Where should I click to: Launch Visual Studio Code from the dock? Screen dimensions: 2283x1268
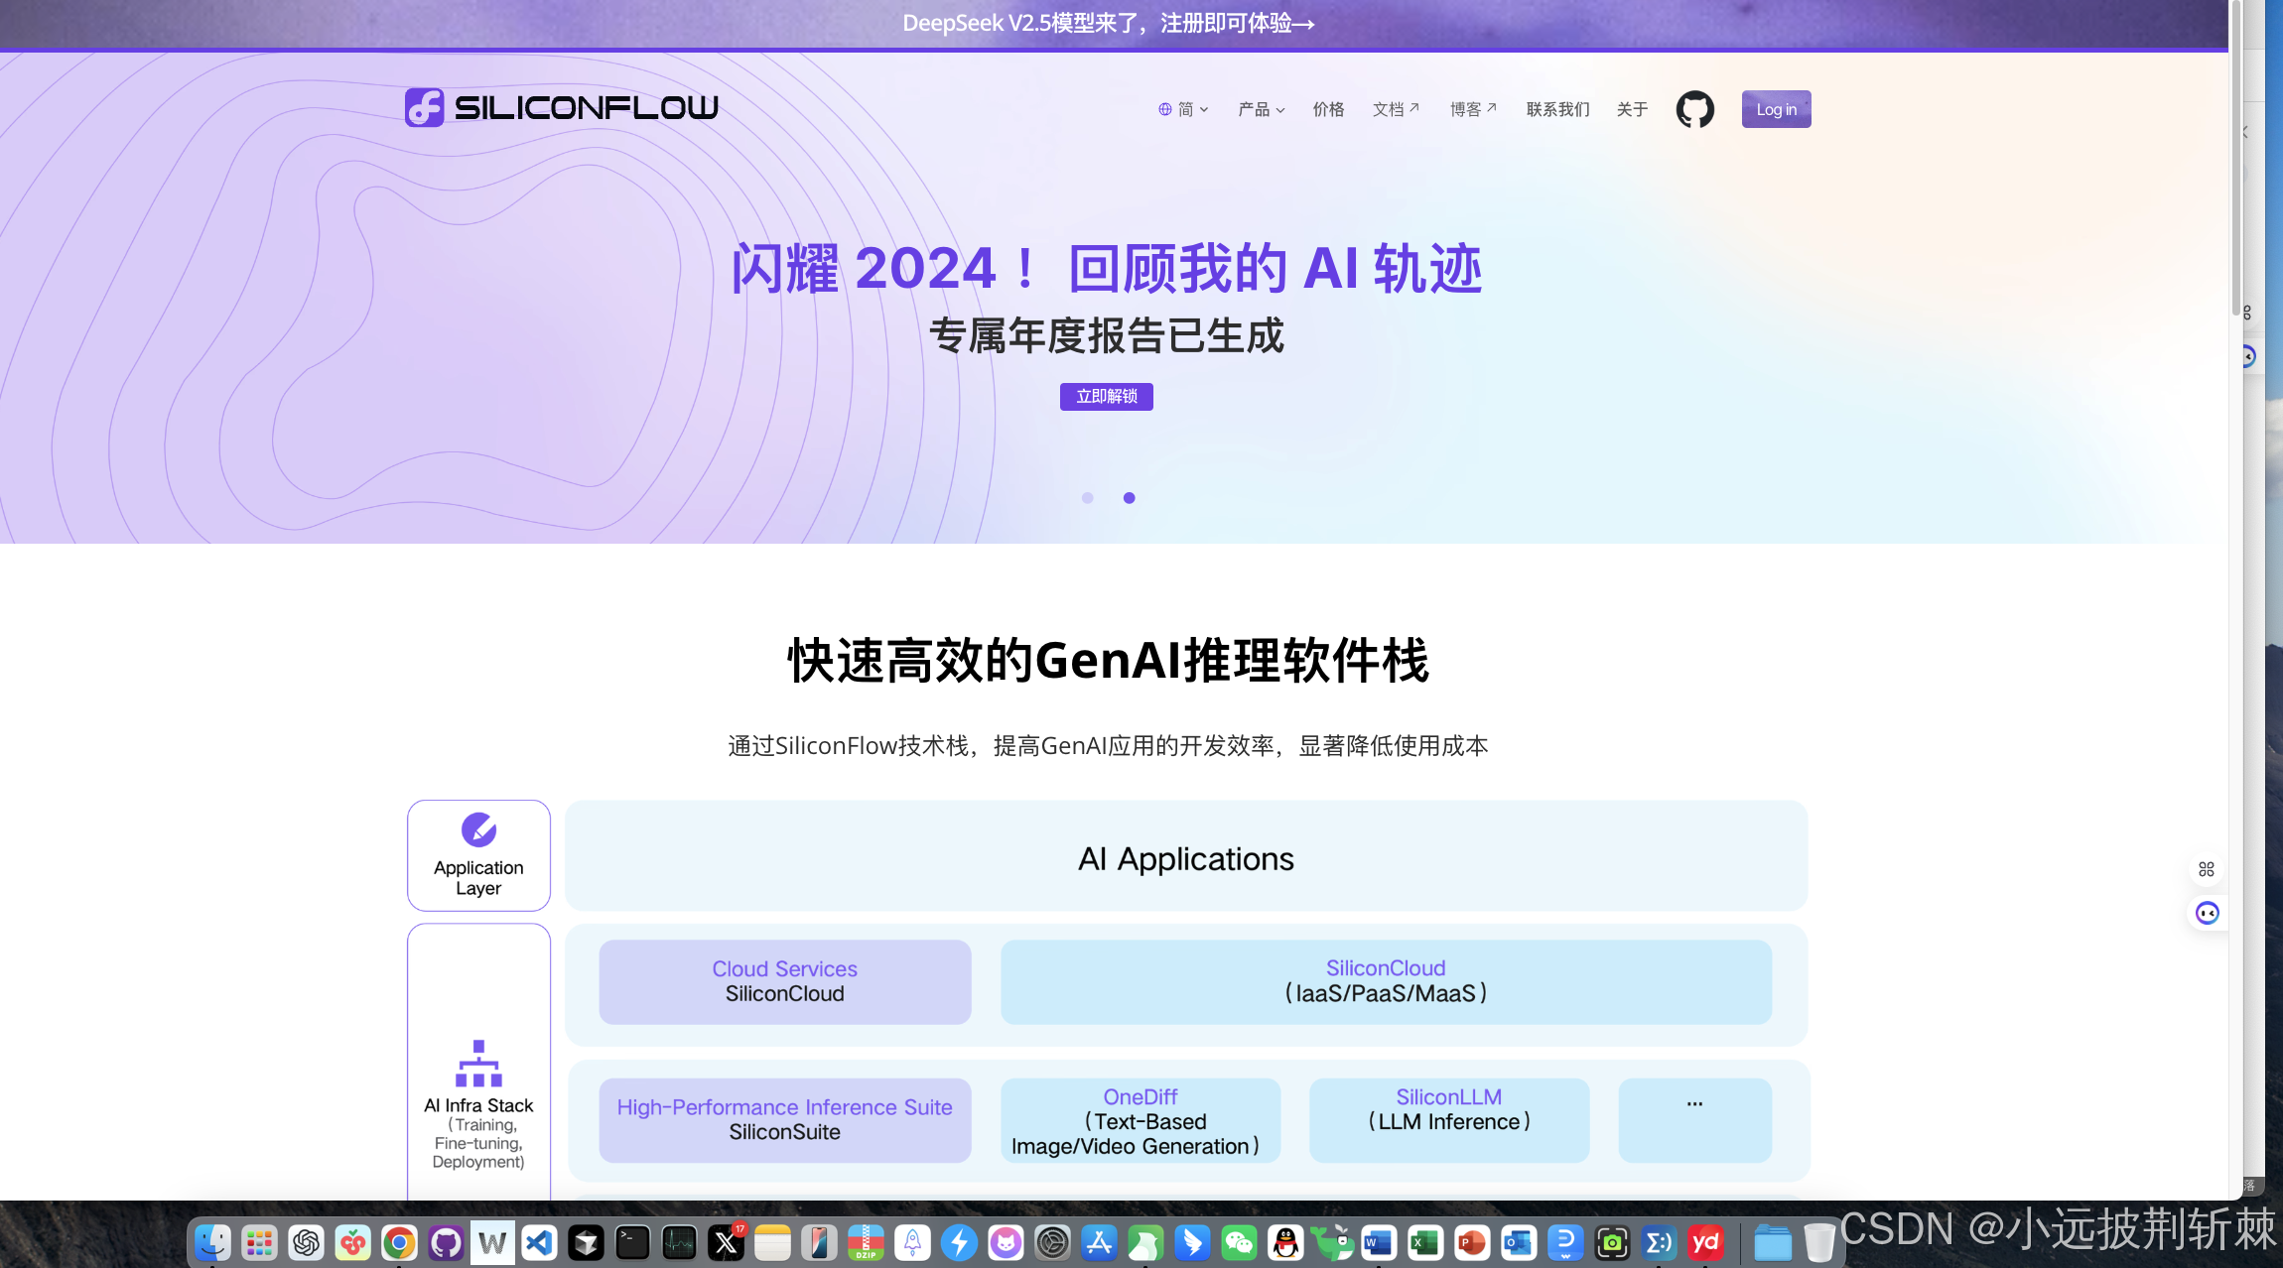(539, 1242)
